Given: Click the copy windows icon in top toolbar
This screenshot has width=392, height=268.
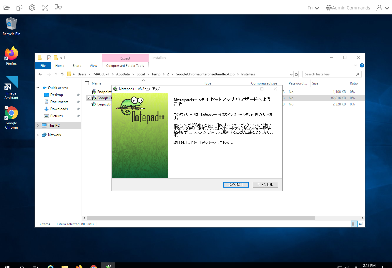Looking at the screenshot, I should tap(19, 8).
